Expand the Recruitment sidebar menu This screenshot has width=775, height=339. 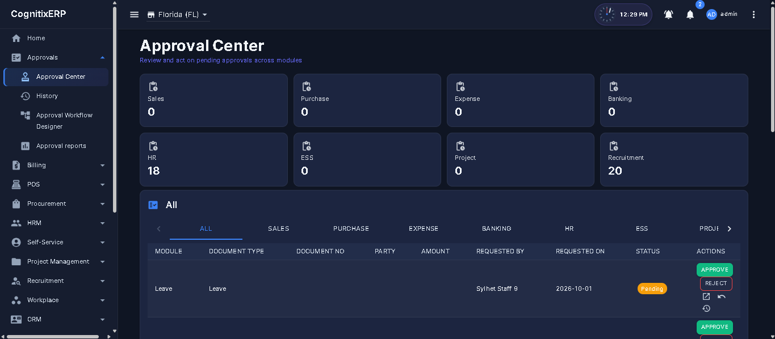coord(102,281)
